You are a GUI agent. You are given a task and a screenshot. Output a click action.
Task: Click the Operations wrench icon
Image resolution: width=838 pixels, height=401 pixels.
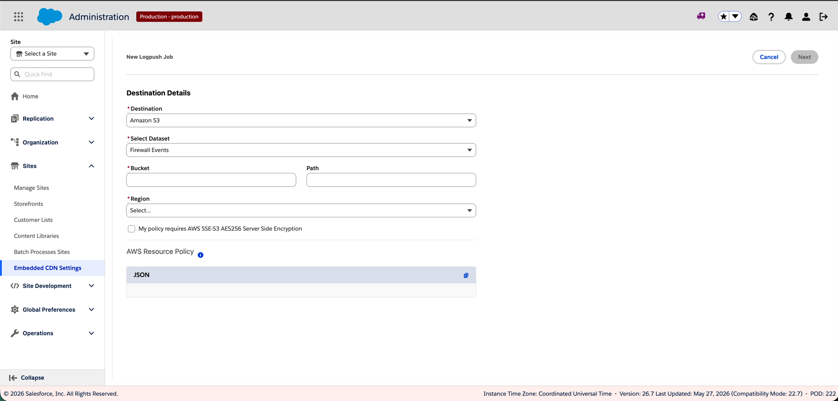(15, 334)
